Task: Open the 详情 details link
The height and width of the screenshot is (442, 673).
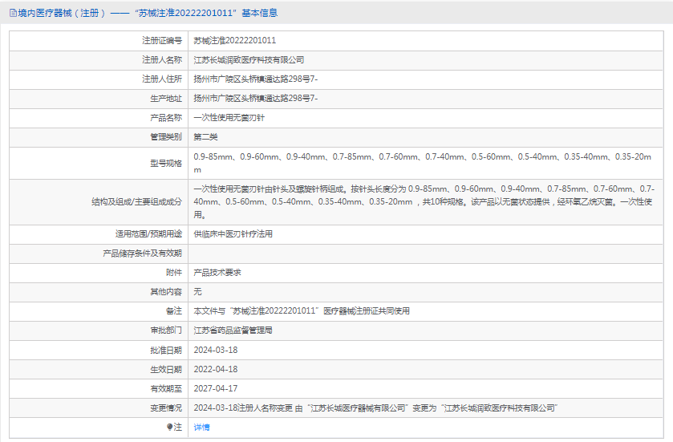Action: coord(201,427)
